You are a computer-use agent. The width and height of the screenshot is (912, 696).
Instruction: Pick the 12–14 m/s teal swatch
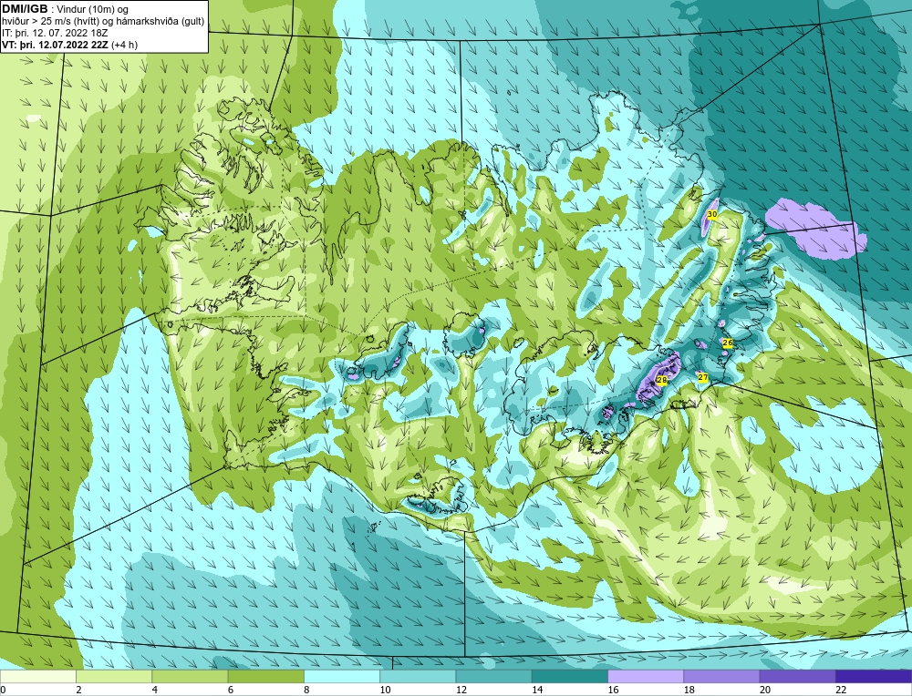tap(493, 676)
